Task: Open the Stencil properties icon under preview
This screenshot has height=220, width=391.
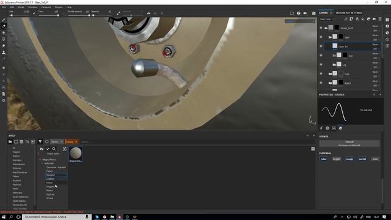Action: click(334, 128)
